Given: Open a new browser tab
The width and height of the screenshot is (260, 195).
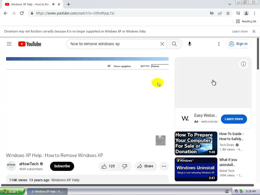Looking at the screenshot, I should [x=69, y=4].
